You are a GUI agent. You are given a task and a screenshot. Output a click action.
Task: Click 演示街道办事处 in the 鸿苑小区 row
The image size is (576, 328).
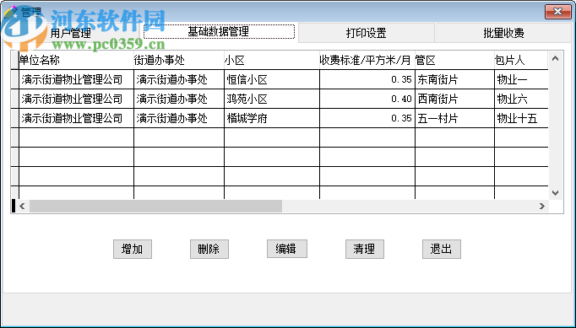(x=179, y=99)
